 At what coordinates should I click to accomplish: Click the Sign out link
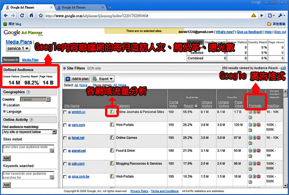click(x=280, y=32)
